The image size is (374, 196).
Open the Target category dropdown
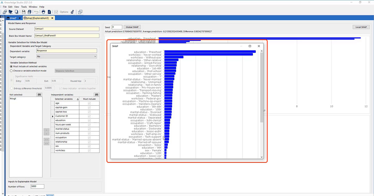point(95,56)
